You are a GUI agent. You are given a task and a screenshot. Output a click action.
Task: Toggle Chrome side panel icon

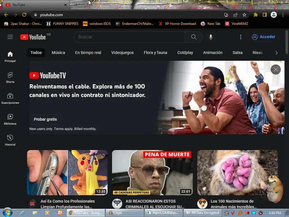point(265,15)
